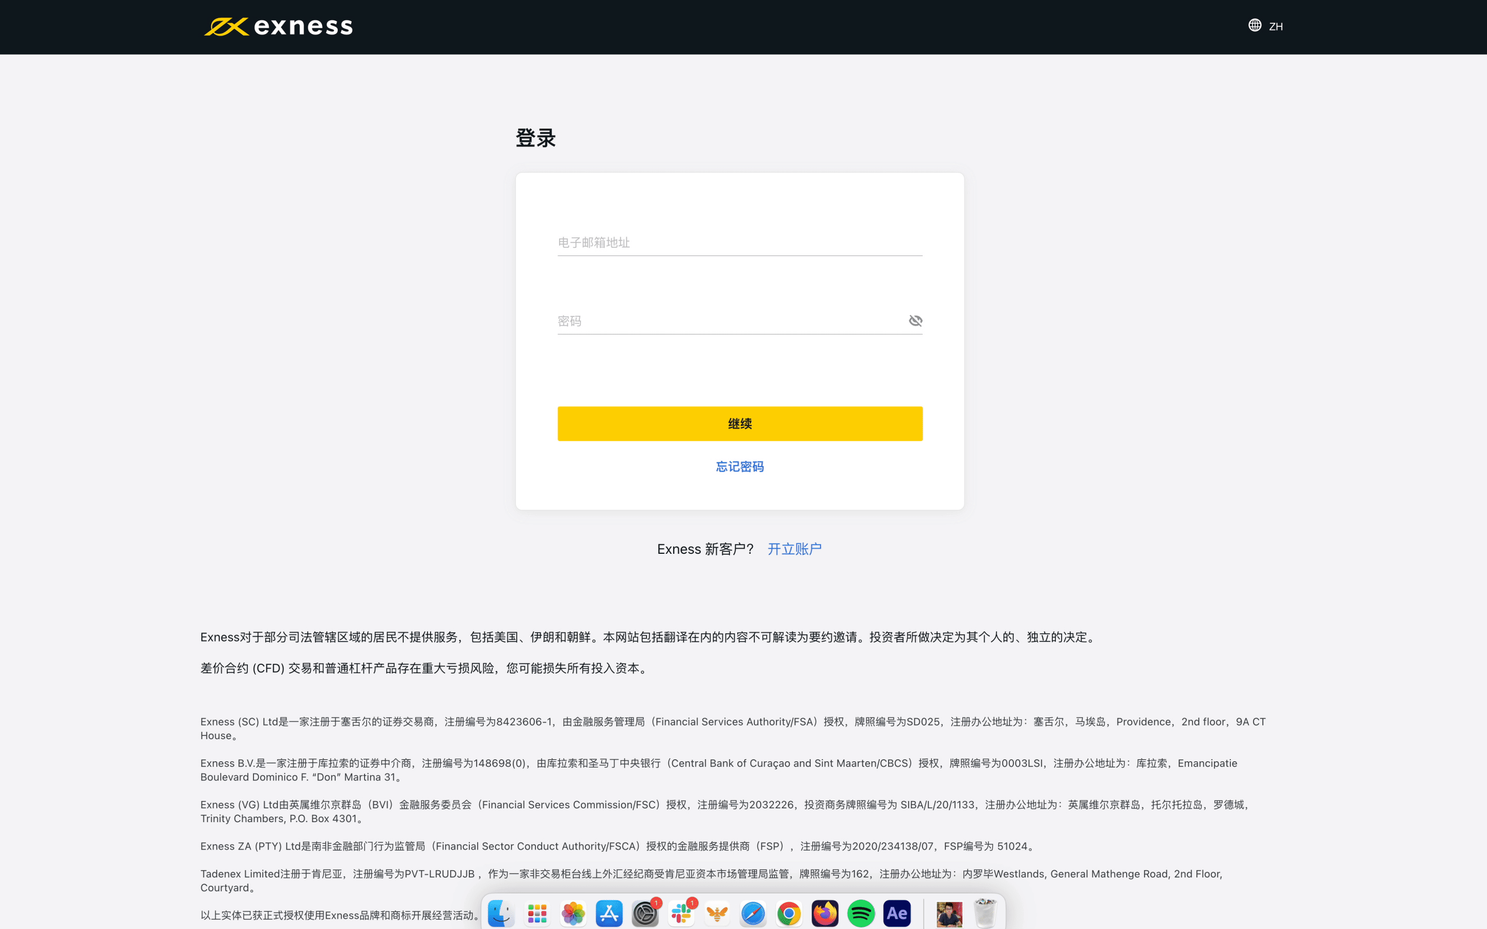Open Spotify from the dock
The image size is (1487, 929).
pos(861,914)
